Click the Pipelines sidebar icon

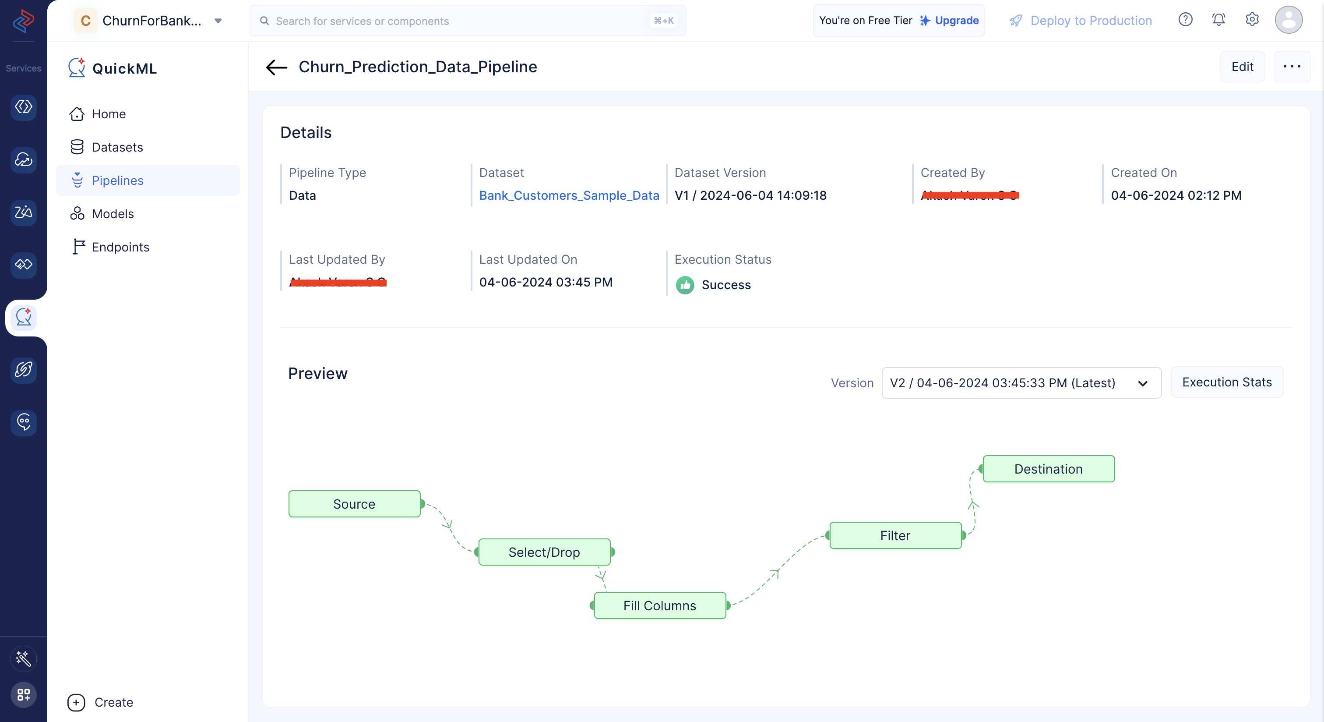pos(77,180)
